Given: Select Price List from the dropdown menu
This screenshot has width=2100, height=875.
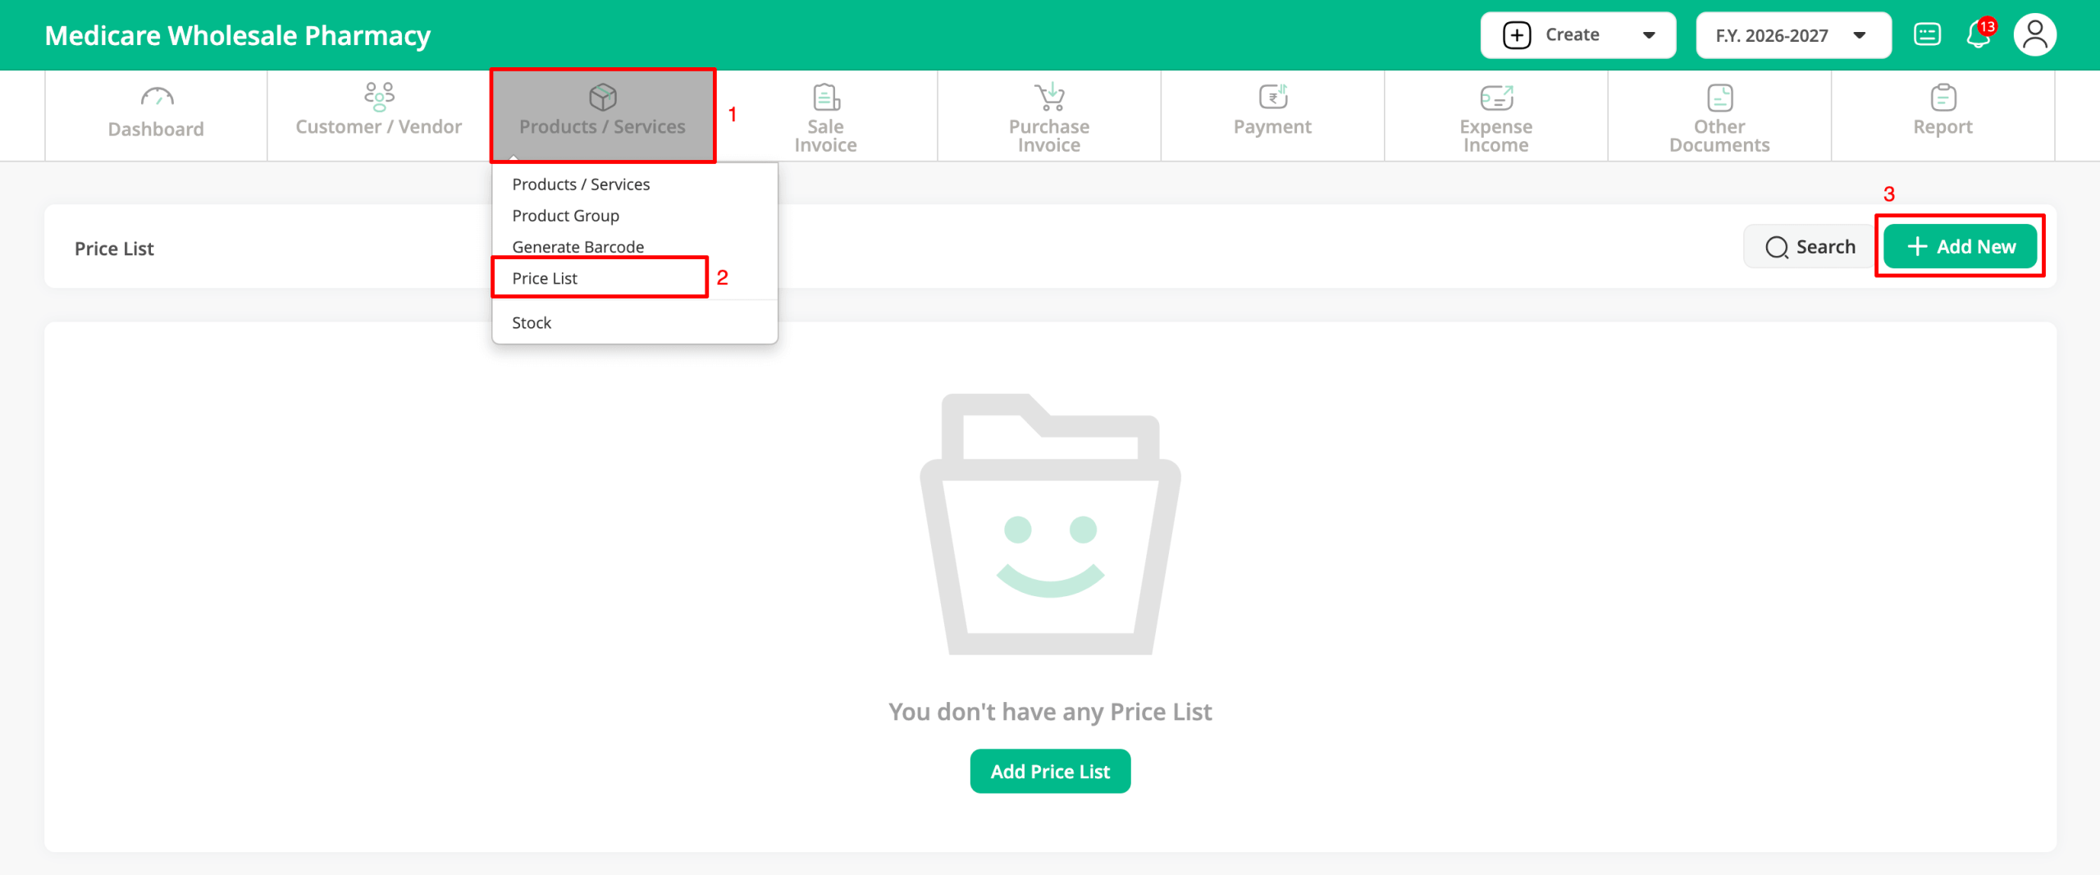Looking at the screenshot, I should pos(545,278).
